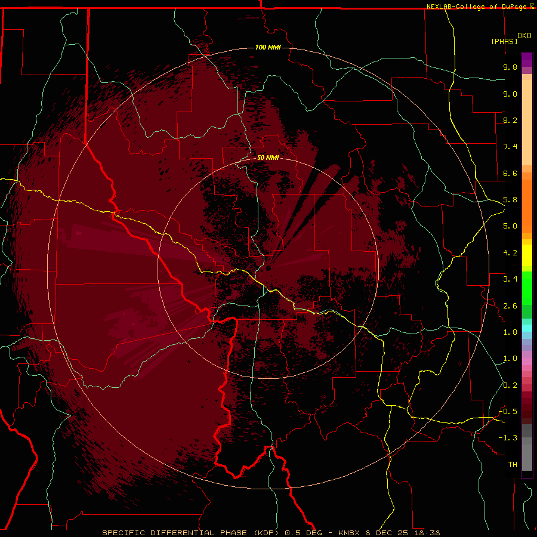537x537 pixels.
Task: Click the 1.8 scale label
Action: coord(510,332)
